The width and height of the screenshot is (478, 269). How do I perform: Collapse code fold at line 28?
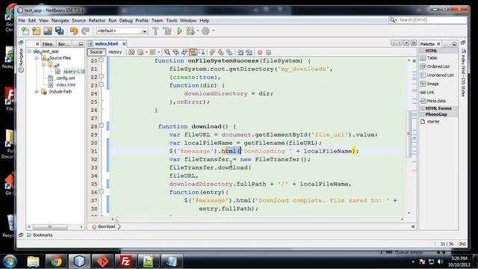tap(102, 126)
